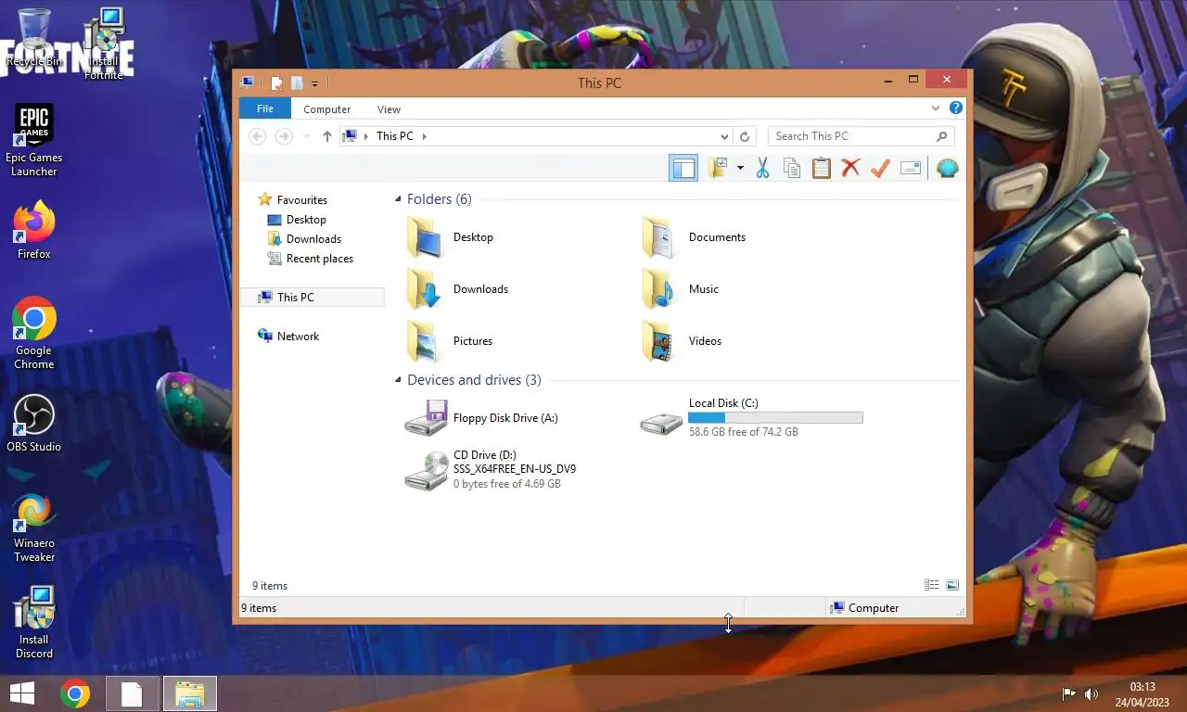Expand the ribbon with chevron arrow
This screenshot has height=712, width=1187.
(x=936, y=108)
